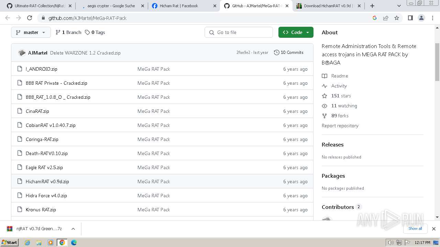Screen dimensions: 440x247
Task: Open Delete WARZONE 1.2 Cracked.zip commit
Action: 85,53
